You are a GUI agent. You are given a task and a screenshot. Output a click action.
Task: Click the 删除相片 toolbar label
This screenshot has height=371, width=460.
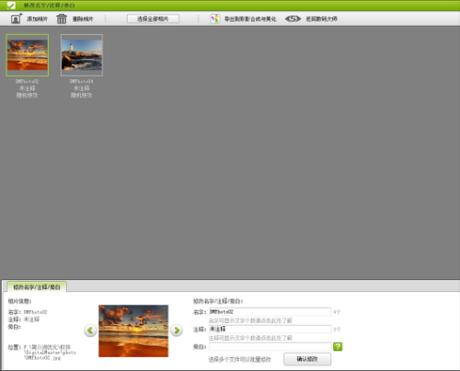pyautogui.click(x=83, y=19)
